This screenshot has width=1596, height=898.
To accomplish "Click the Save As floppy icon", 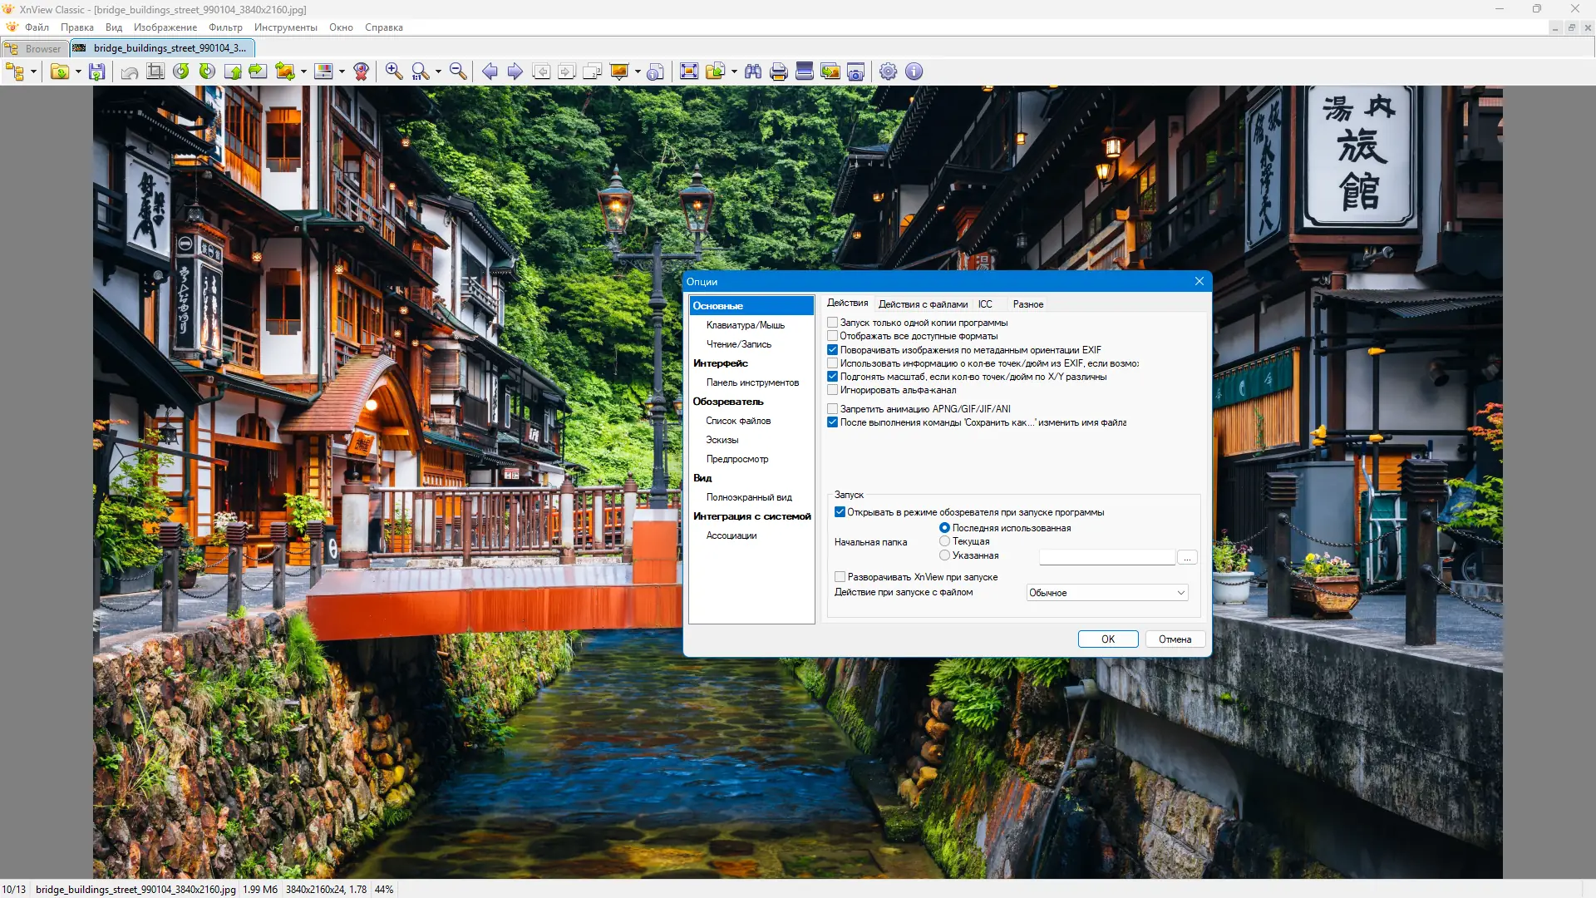I will (x=97, y=72).
